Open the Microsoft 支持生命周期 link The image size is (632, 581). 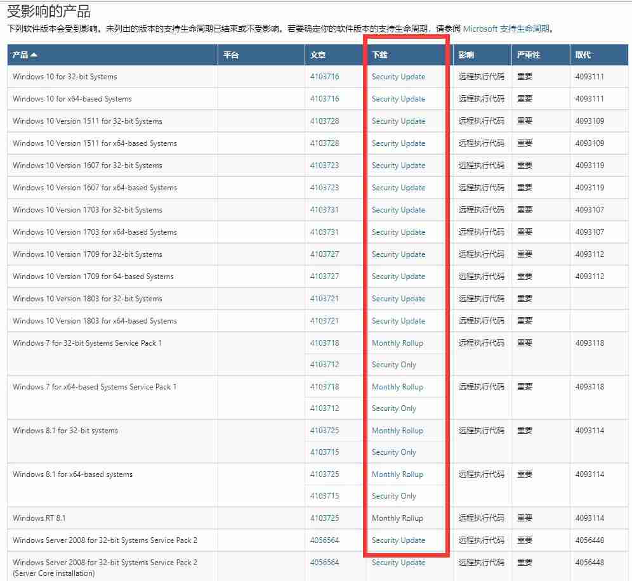[x=506, y=29]
